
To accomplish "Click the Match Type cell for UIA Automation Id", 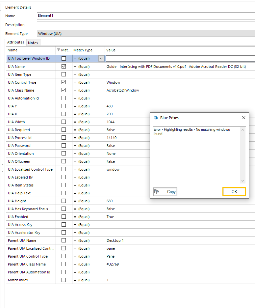I will click(88, 98).
